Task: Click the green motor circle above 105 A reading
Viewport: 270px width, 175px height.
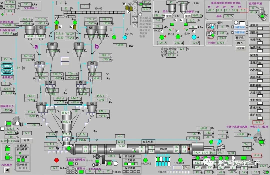Action: (x=162, y=37)
